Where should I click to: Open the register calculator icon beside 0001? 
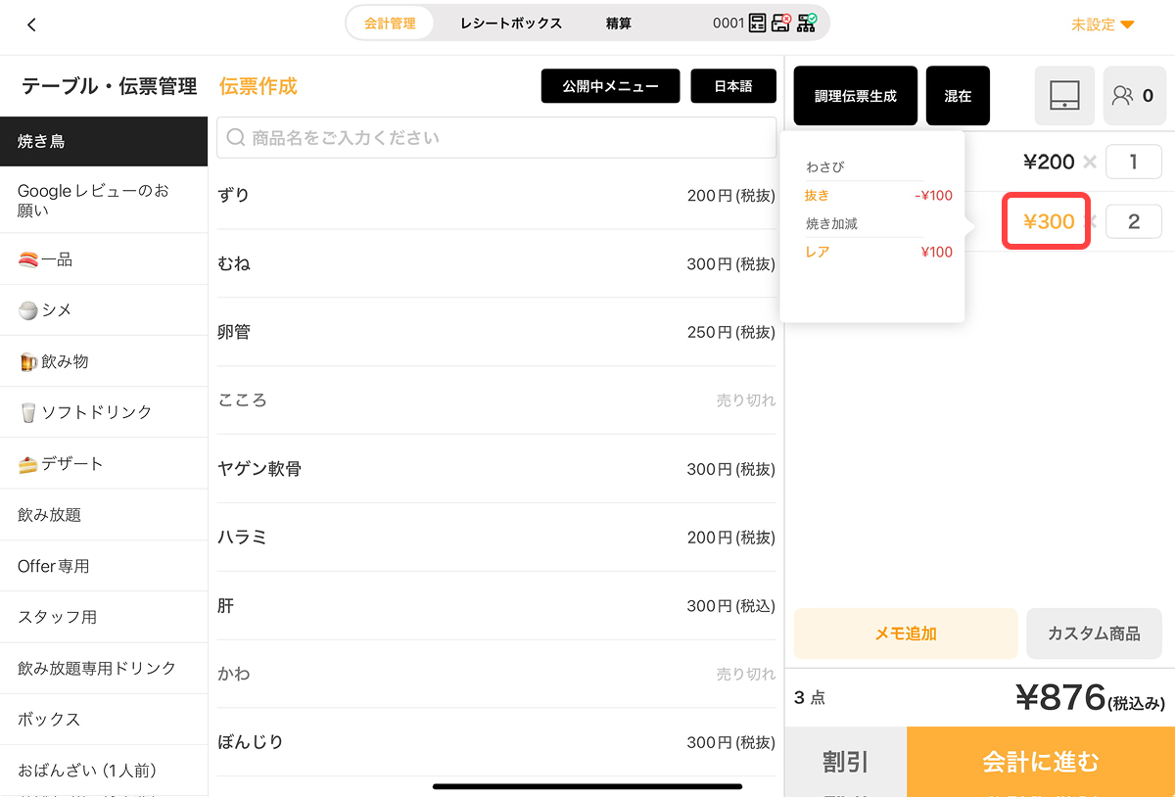point(758,23)
